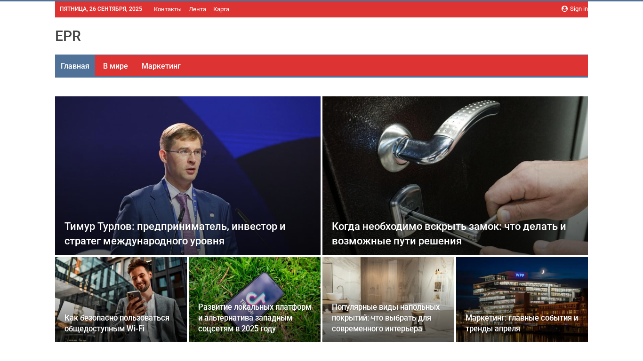Open the Маркетинг главные события article title

[x=522, y=323]
